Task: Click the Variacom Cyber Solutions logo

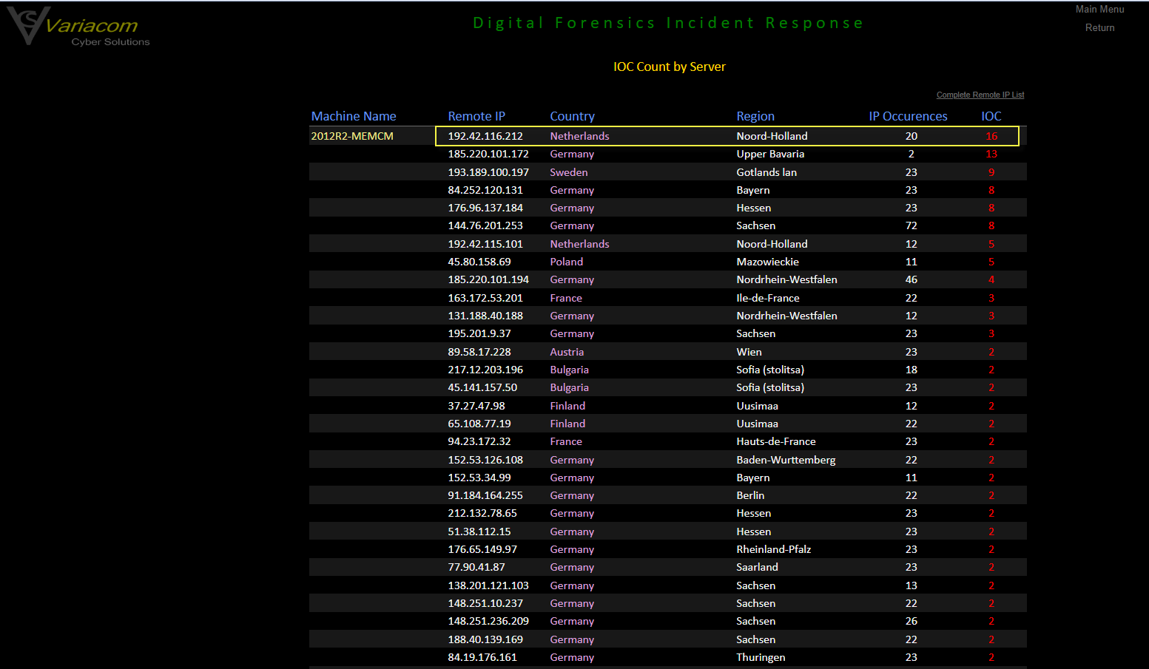Action: (x=78, y=28)
